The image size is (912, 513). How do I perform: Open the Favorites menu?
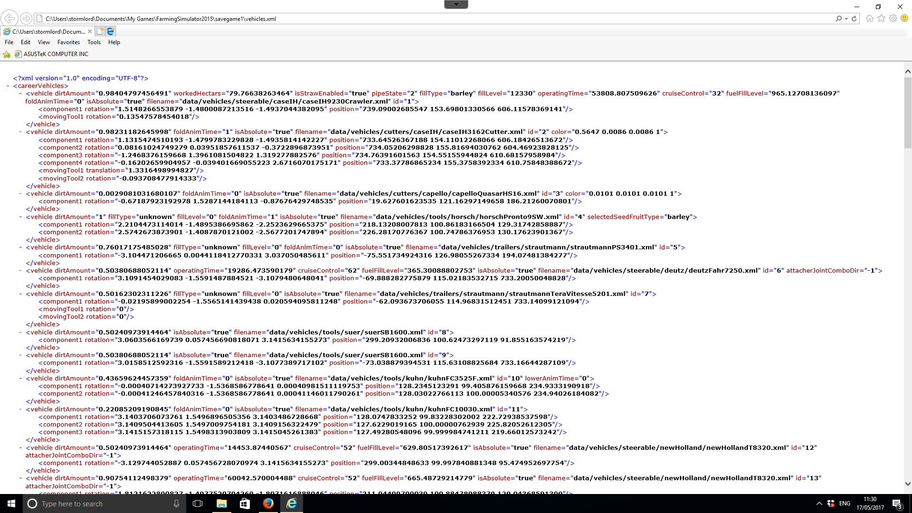pyautogui.click(x=68, y=42)
